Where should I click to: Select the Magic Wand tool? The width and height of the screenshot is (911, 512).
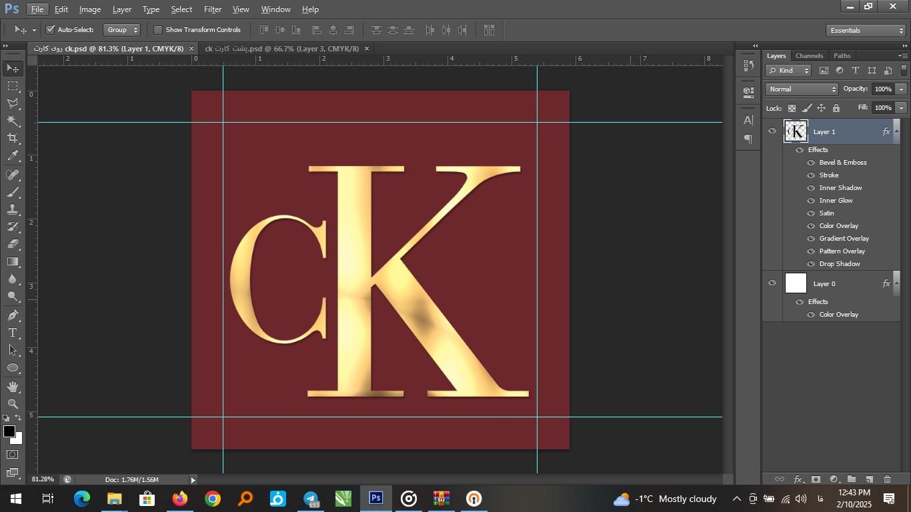pos(13,121)
